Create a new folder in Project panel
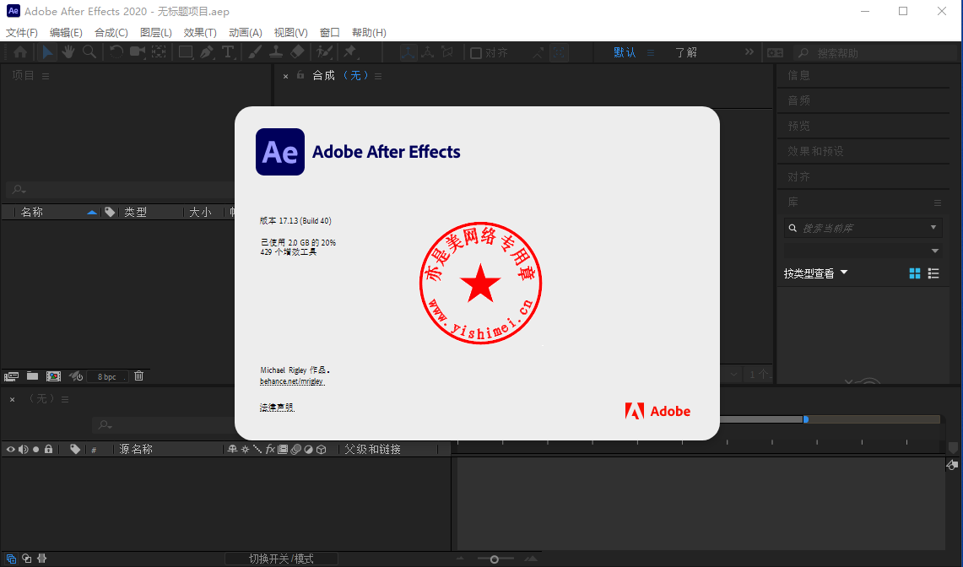The width and height of the screenshot is (963, 567). (33, 376)
